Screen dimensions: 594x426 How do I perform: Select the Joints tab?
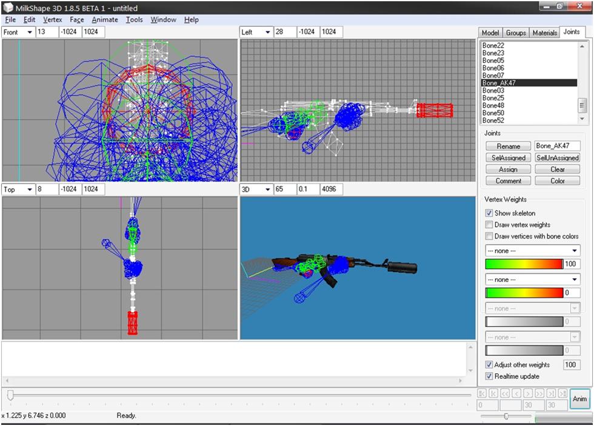pos(572,32)
